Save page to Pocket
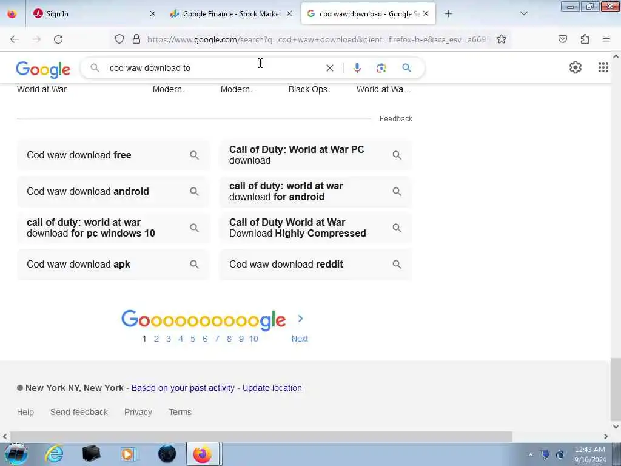The height and width of the screenshot is (466, 621). [563, 39]
